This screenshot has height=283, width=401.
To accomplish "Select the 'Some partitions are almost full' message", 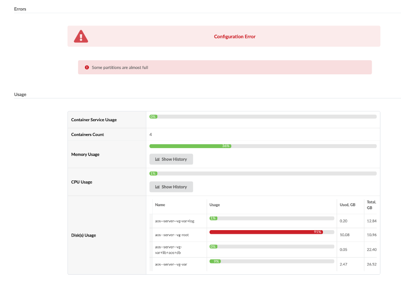I will coord(120,67).
